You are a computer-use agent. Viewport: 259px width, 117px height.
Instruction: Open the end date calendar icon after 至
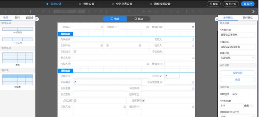pos(140,46)
